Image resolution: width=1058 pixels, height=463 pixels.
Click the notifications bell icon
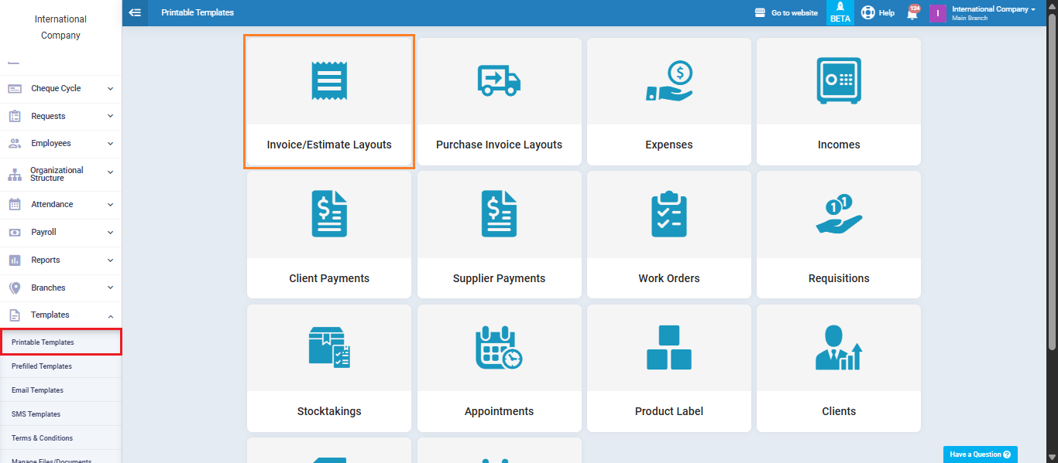(x=912, y=13)
